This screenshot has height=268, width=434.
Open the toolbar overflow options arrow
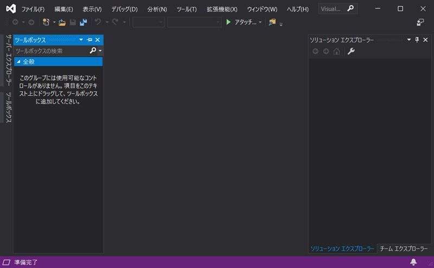coord(281,24)
